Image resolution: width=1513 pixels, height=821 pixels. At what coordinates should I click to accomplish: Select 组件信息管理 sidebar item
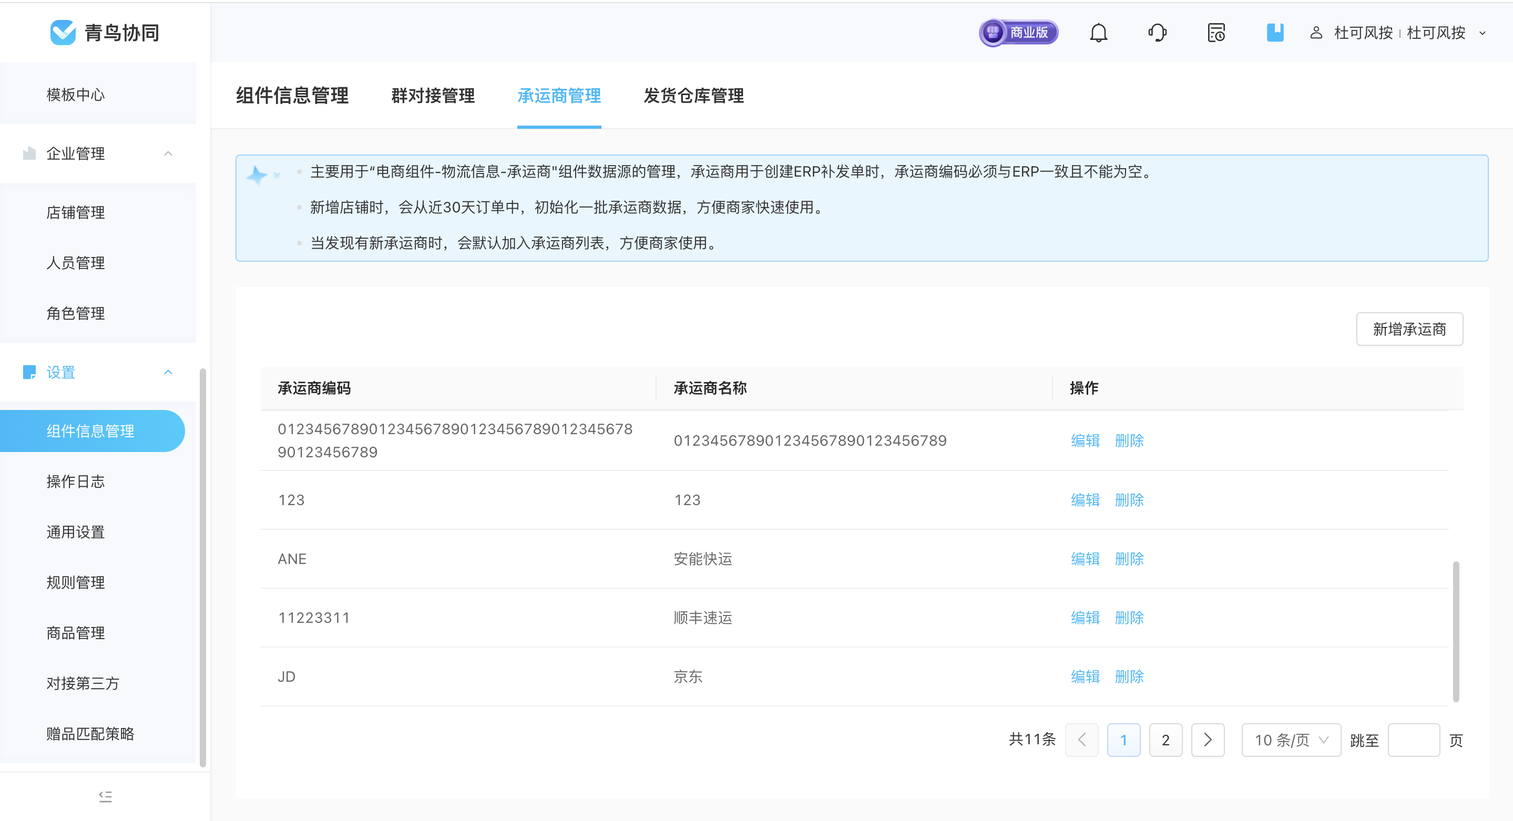pos(92,431)
